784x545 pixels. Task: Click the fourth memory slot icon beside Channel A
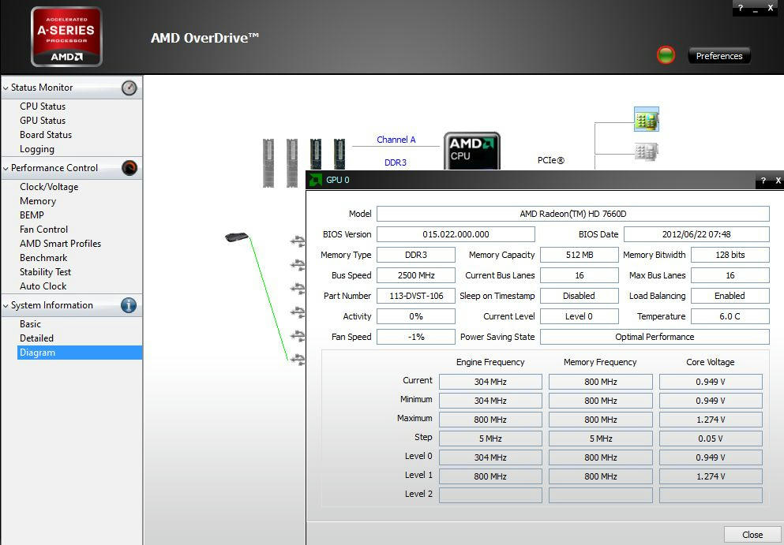click(339, 155)
